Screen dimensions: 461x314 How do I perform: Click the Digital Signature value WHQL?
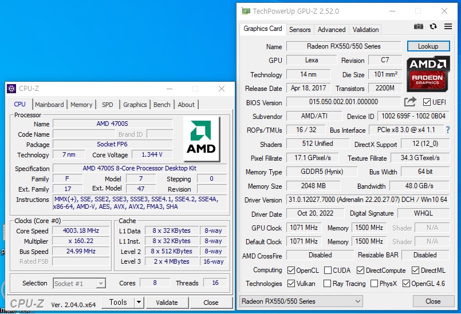(423, 213)
